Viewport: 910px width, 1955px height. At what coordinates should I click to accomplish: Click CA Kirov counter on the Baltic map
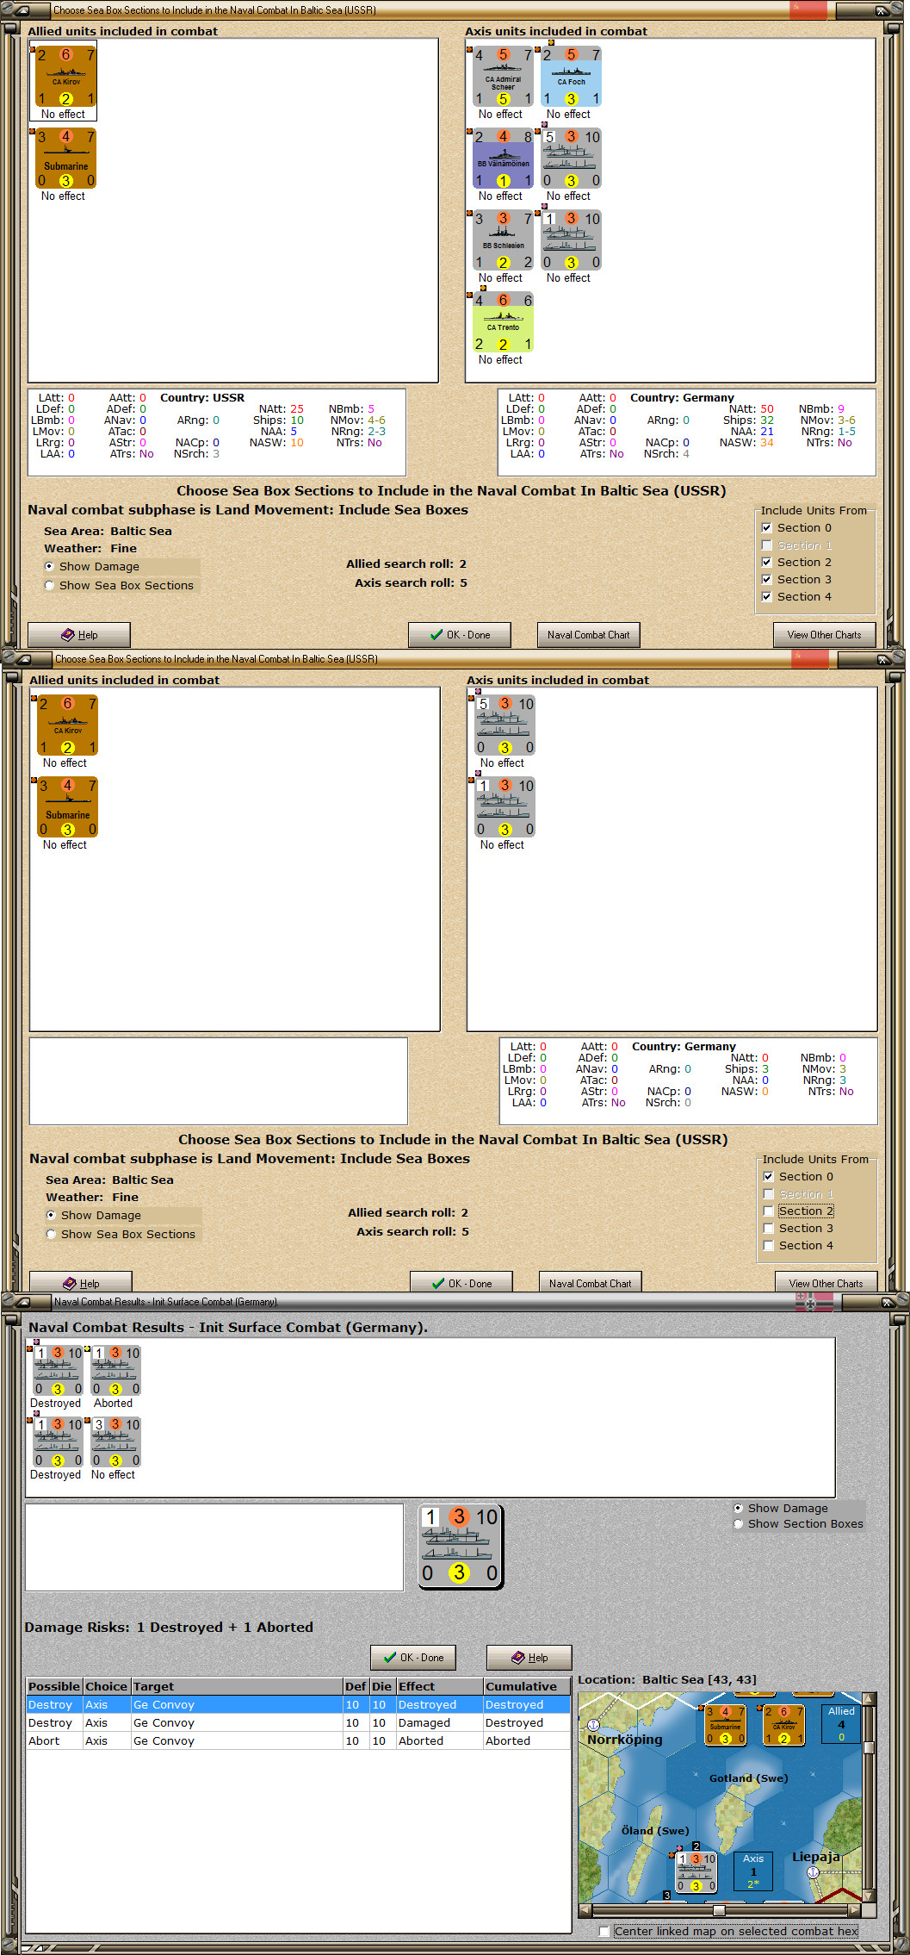(783, 1724)
